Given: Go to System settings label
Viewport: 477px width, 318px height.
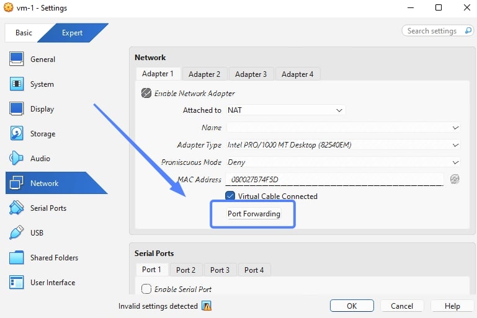Looking at the screenshot, I should click(42, 84).
